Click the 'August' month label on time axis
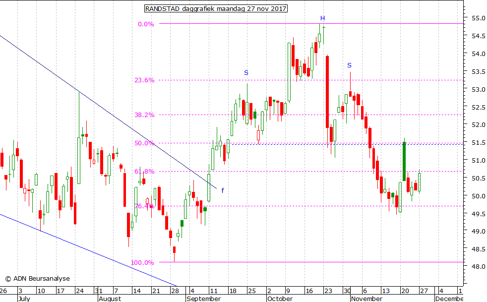Screen dimensions: 487x302 click(110, 299)
